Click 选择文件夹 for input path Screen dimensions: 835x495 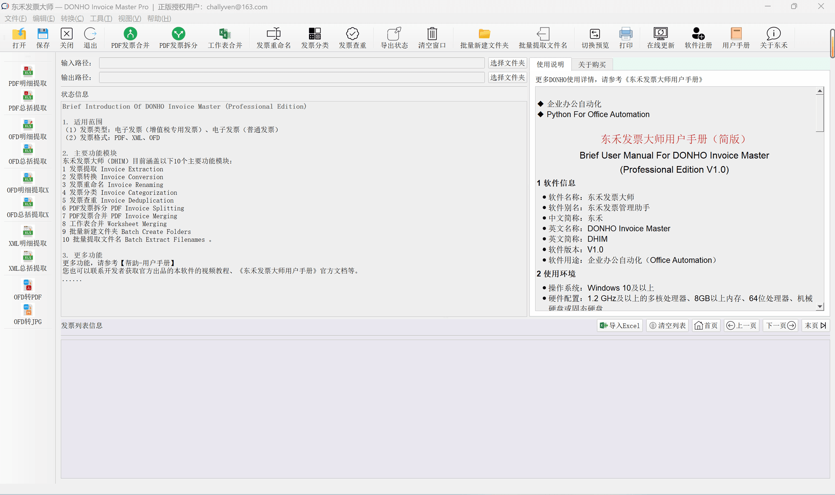pos(507,63)
